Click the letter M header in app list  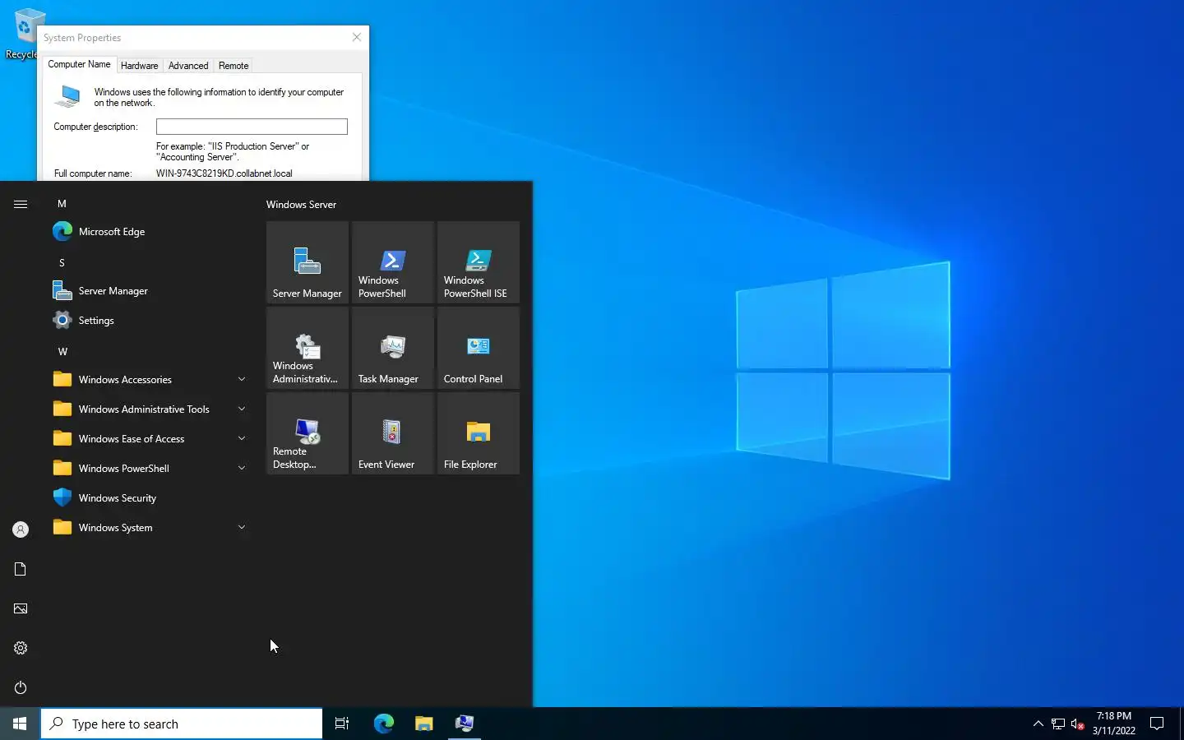click(x=62, y=204)
